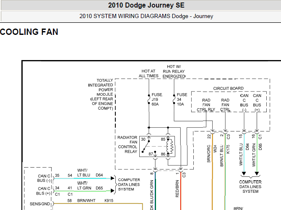Click the vertical 'BRN/LT BLU' wire label
This screenshot has width=281, height=210.
[221, 156]
